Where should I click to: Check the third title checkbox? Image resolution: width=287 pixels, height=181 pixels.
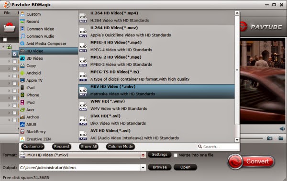15,69
